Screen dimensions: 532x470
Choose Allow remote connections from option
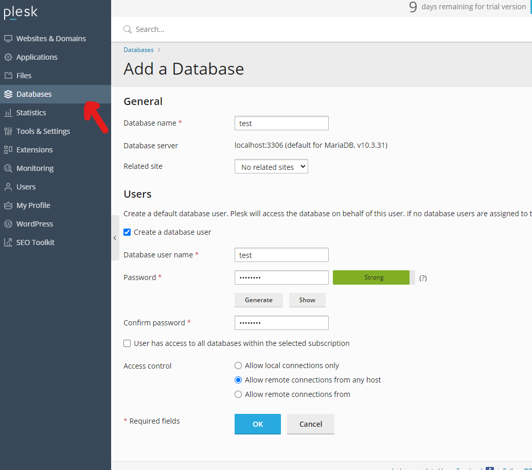pyautogui.click(x=238, y=394)
